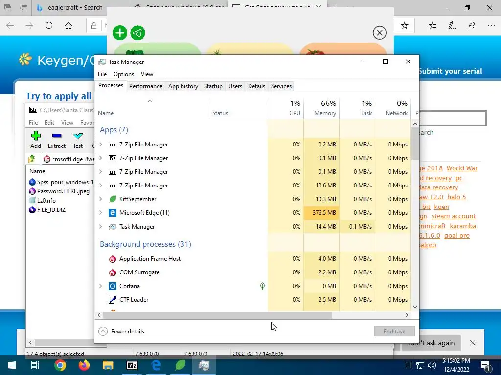This screenshot has width=501, height=375.
Task: Open the Task Manager File menu
Action: tap(102, 74)
